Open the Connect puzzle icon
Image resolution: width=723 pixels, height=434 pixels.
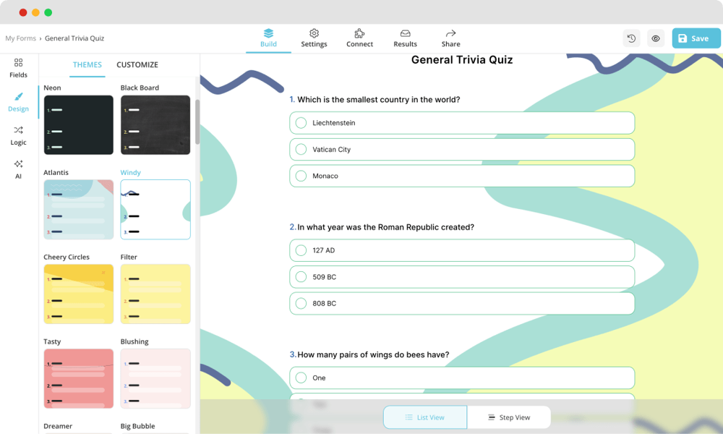click(359, 33)
